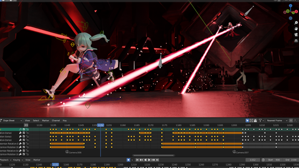Jump to previous keyframe
Screen dimensions: 299x168
point(141,160)
